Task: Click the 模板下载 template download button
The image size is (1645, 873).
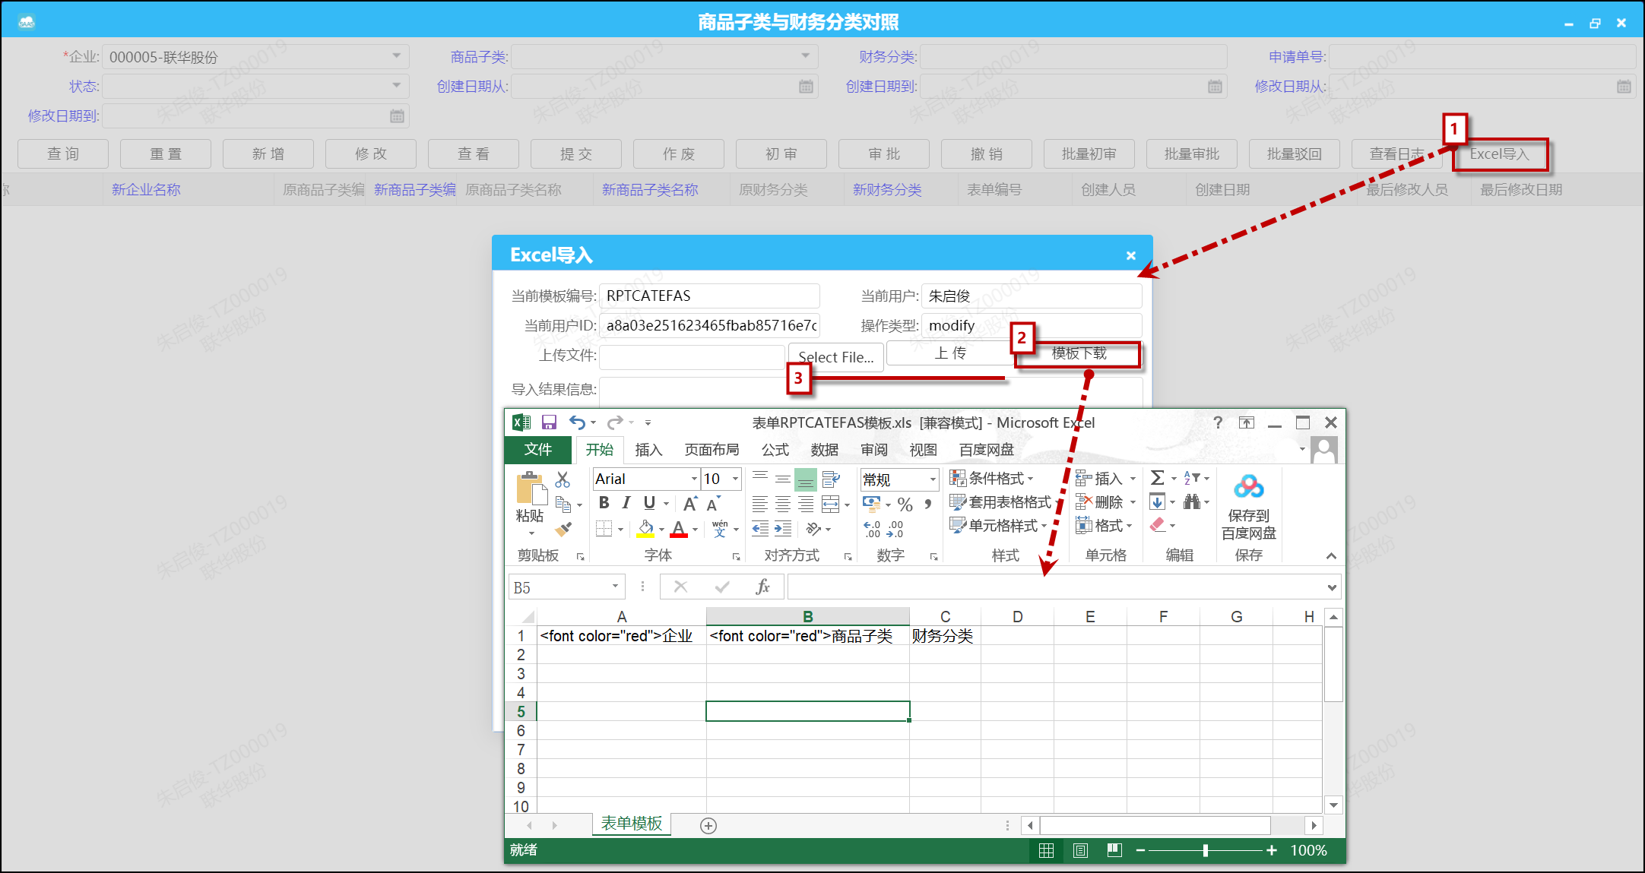Action: pos(1079,353)
